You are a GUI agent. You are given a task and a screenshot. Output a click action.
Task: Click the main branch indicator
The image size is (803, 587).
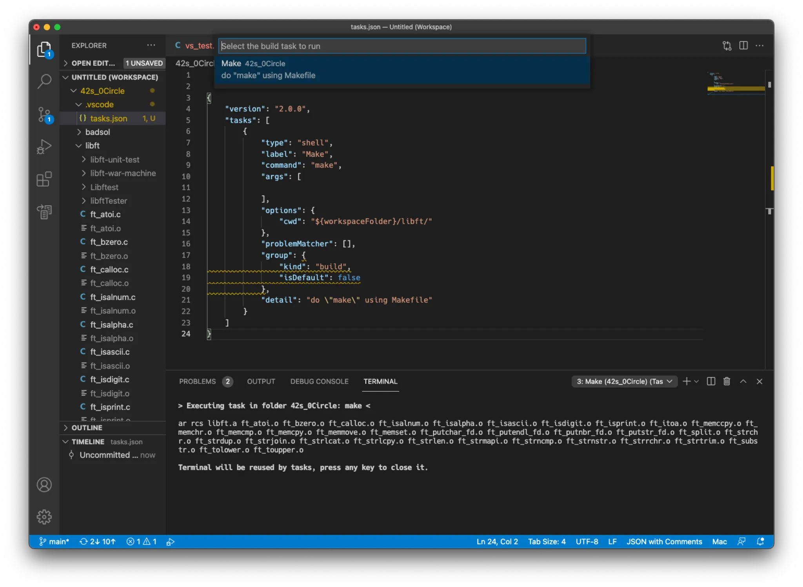coord(55,541)
